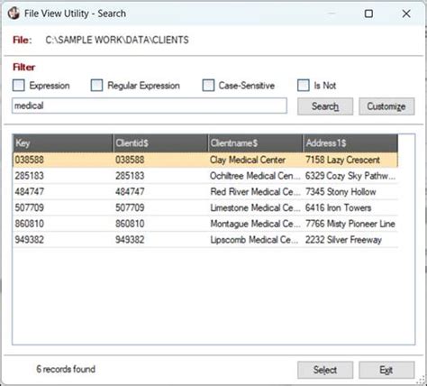427x386 pixels.
Task: Open the Customize button
Action: pos(386,106)
